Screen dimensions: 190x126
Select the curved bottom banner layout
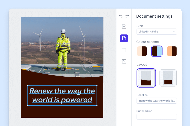pyautogui.click(x=146, y=78)
